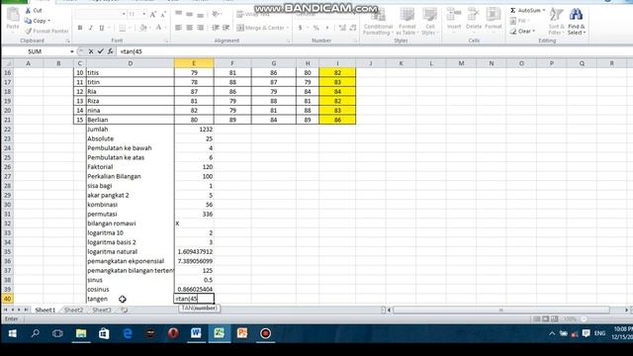The height and width of the screenshot is (356, 633).
Task: Open the font size dropdown
Action: (143, 14)
